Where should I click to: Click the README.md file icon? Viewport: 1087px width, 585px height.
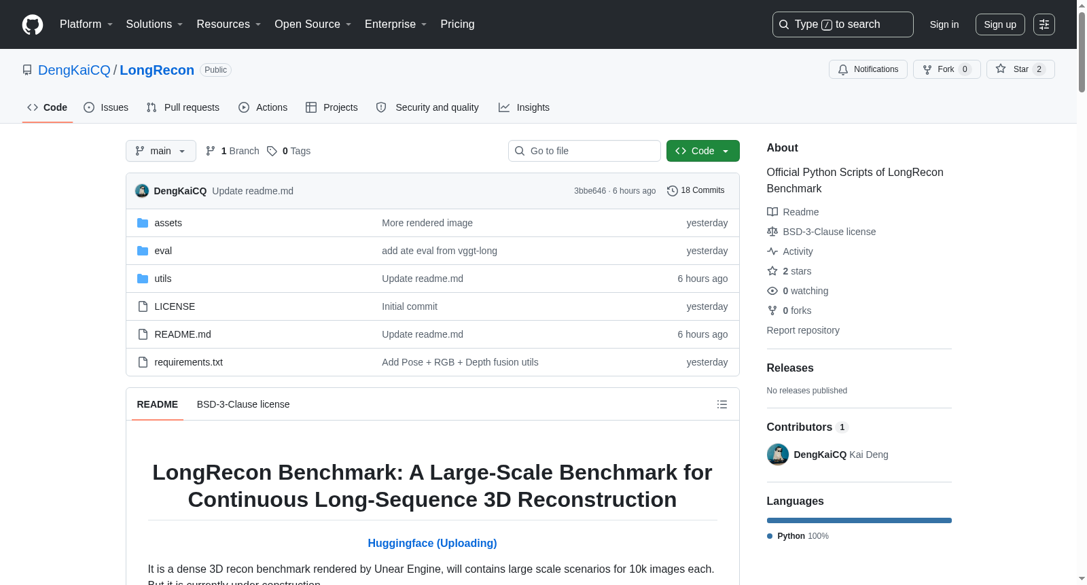point(143,334)
